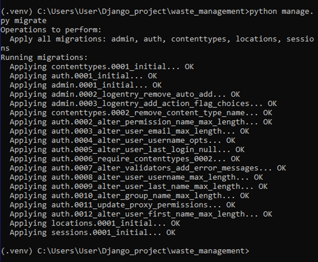Screen dimensions: 318x262
Task: Click the sessions.0001_initial migration line
Action: click(x=92, y=233)
